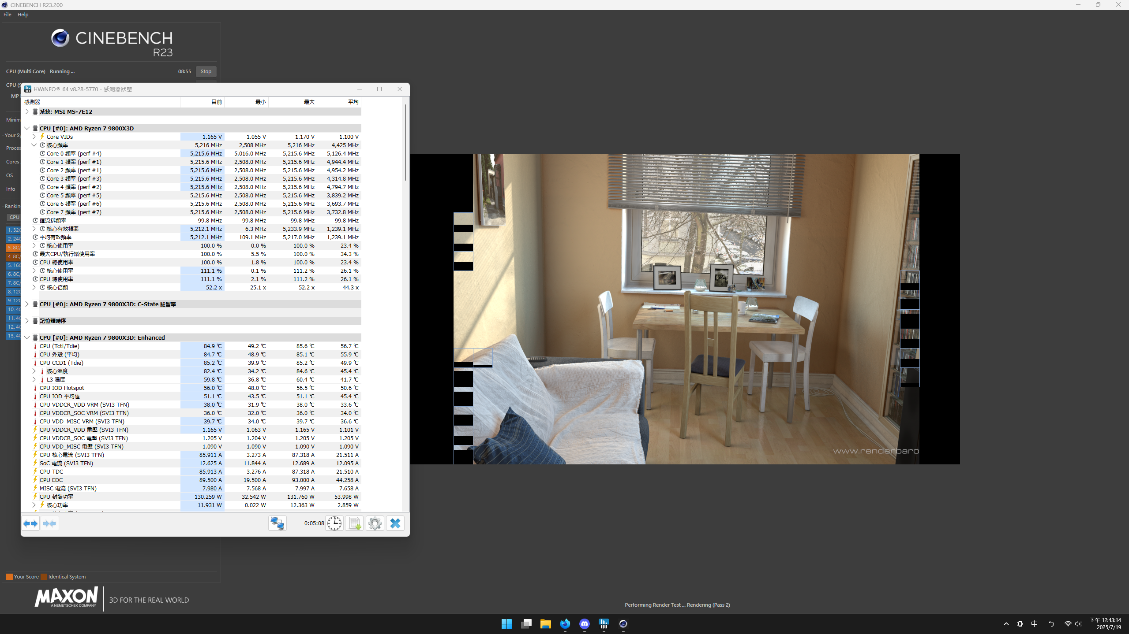
Task: Click the 平均 column header
Action: point(339,102)
